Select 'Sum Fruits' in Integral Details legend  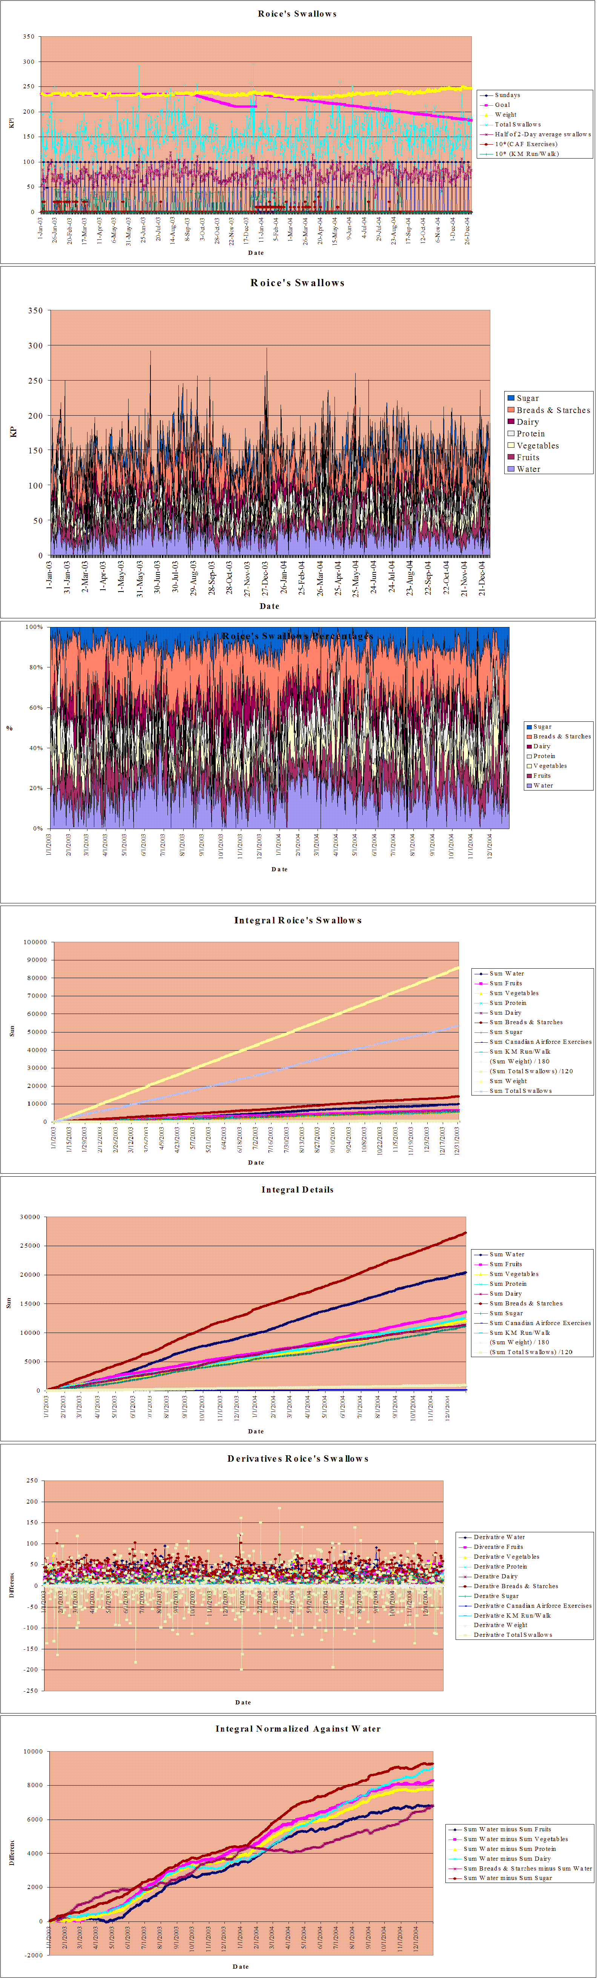pyautogui.click(x=505, y=1264)
